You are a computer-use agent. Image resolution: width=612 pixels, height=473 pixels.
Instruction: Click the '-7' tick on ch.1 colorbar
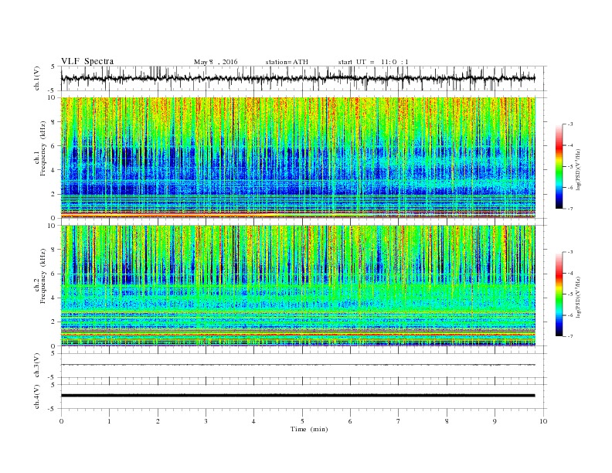click(x=570, y=209)
